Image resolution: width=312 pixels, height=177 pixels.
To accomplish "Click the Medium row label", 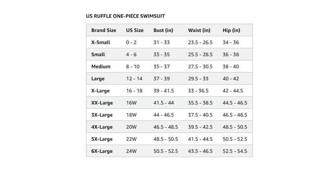I will (x=101, y=67).
